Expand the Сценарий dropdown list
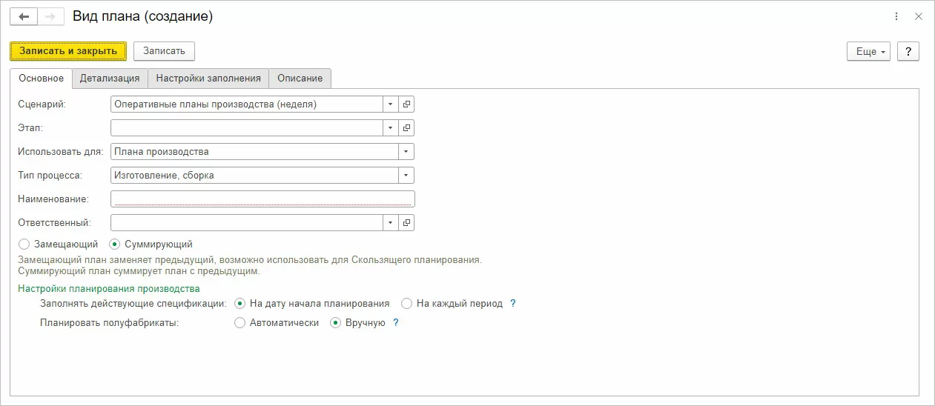935x406 pixels. (391, 104)
